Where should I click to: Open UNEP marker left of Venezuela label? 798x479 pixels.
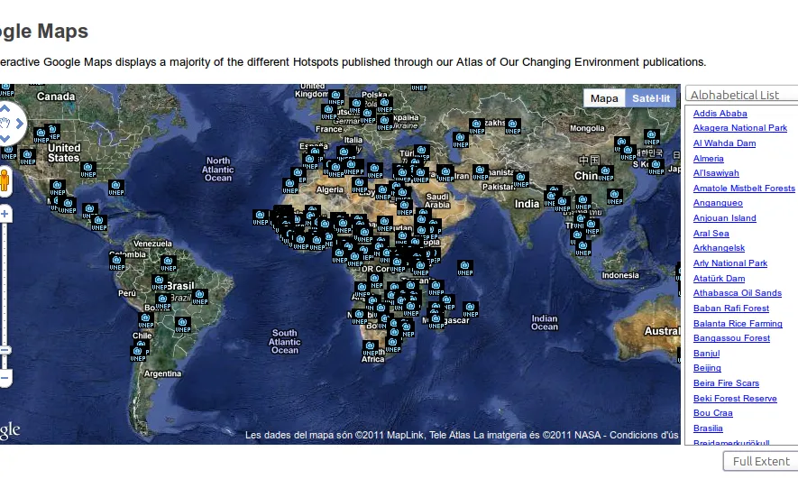pyautogui.click(x=117, y=263)
